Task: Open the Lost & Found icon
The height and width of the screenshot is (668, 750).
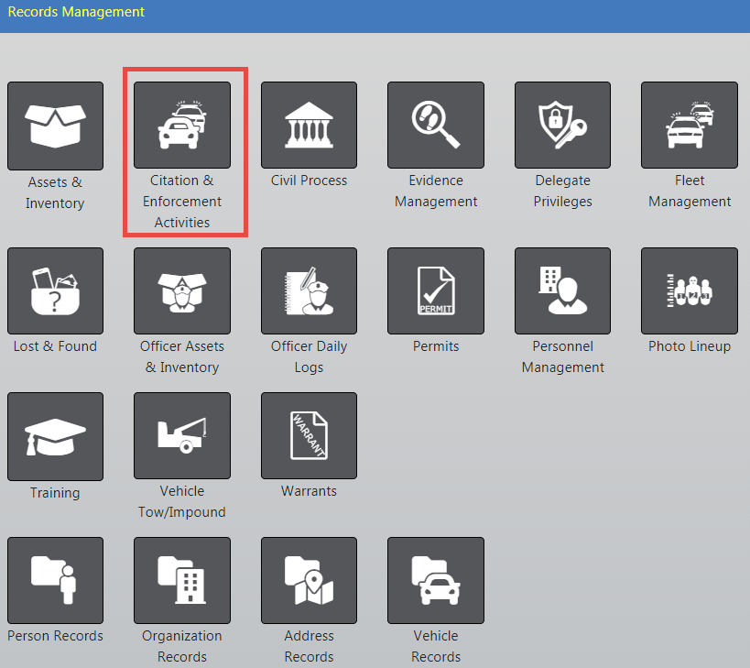Action: 55,290
